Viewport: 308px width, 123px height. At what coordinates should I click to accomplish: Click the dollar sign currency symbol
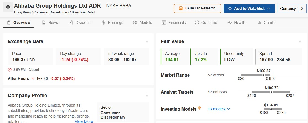[302, 9]
